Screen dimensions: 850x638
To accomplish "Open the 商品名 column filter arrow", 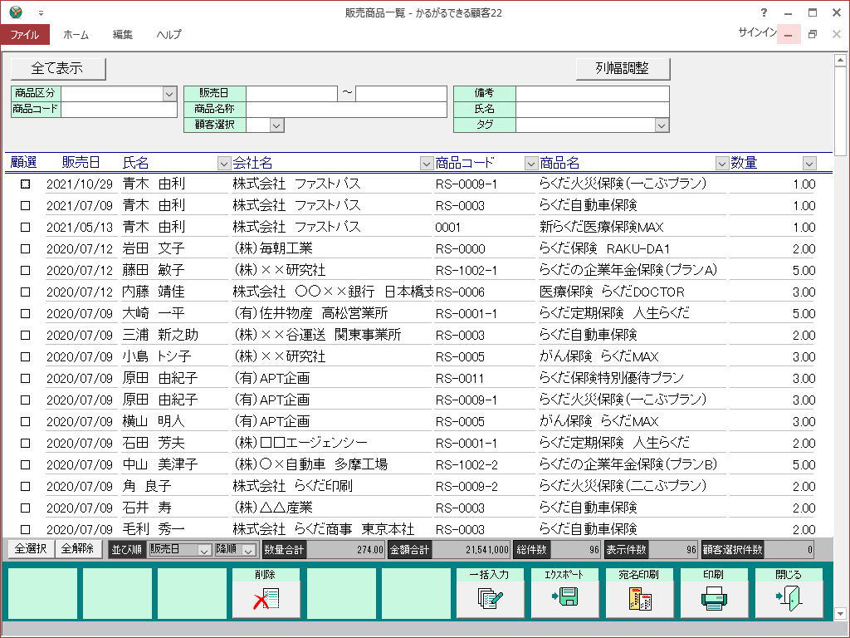I will (x=721, y=163).
